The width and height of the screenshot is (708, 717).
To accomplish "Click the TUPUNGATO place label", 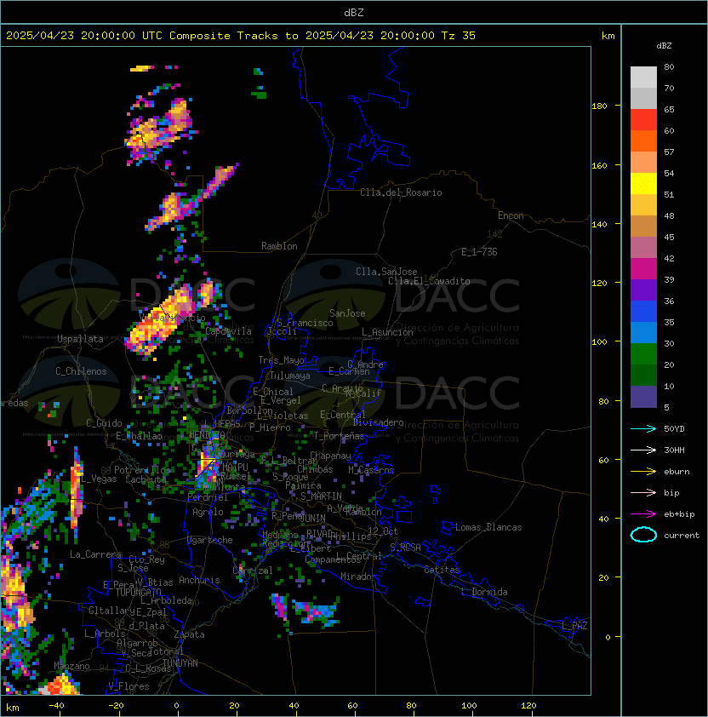I will [x=138, y=592].
